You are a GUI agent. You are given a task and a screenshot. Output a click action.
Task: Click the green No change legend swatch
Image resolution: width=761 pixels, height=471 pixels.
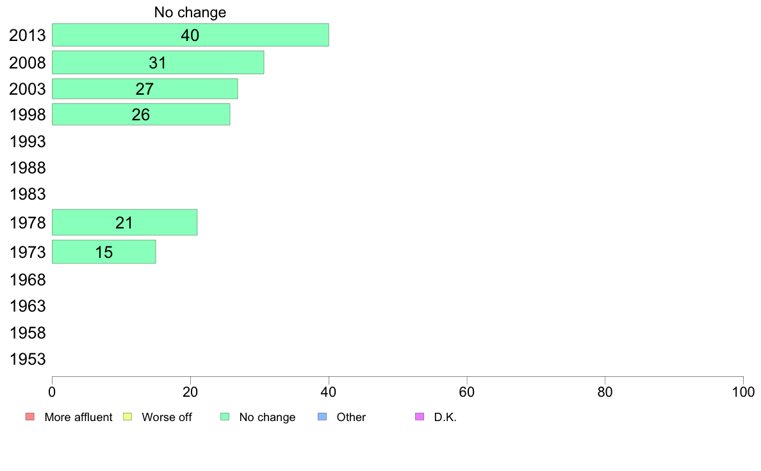[x=225, y=417]
